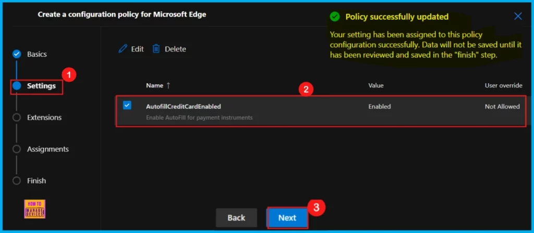Click the Value column header

point(376,86)
